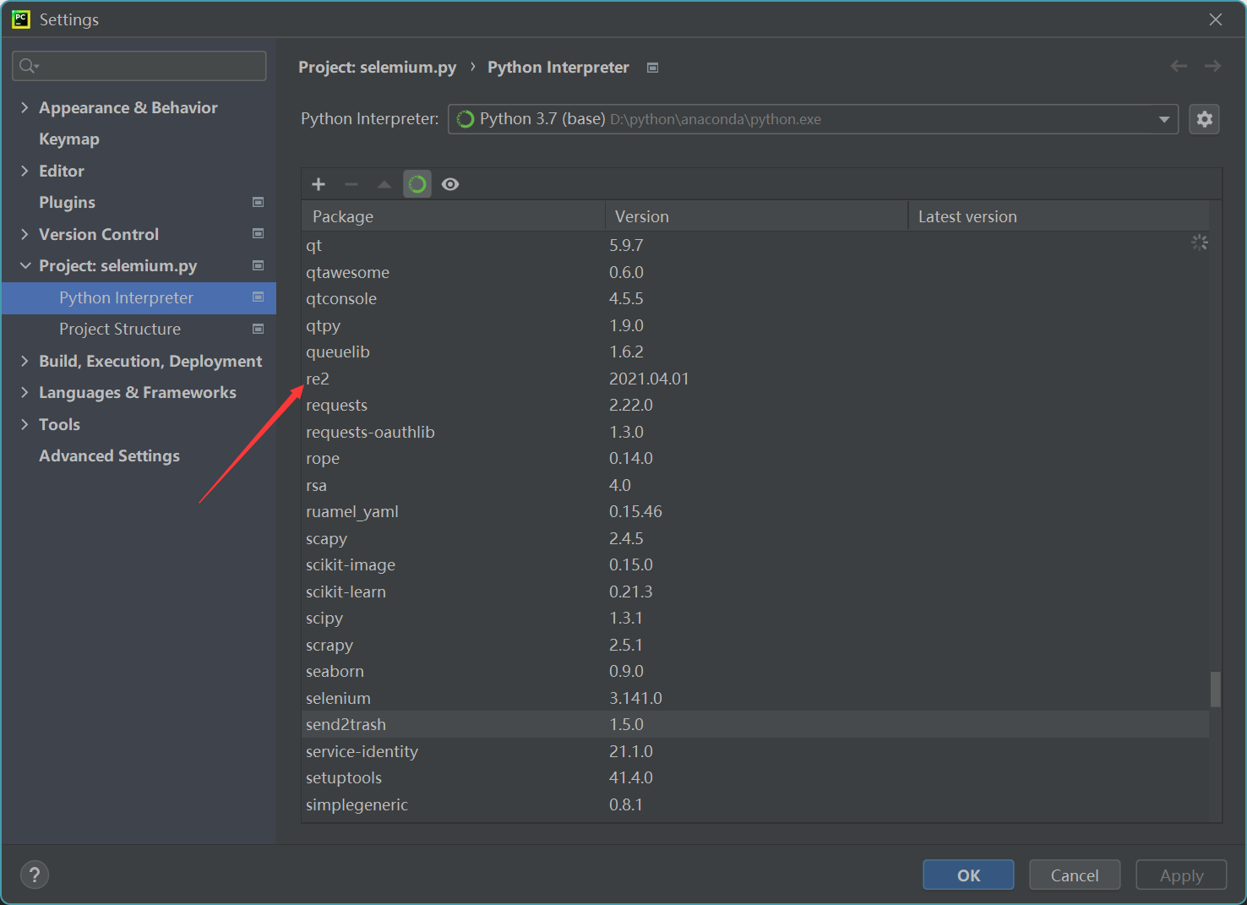Image resolution: width=1247 pixels, height=905 pixels.
Task: Click the Latest version column header
Action: coord(1058,216)
